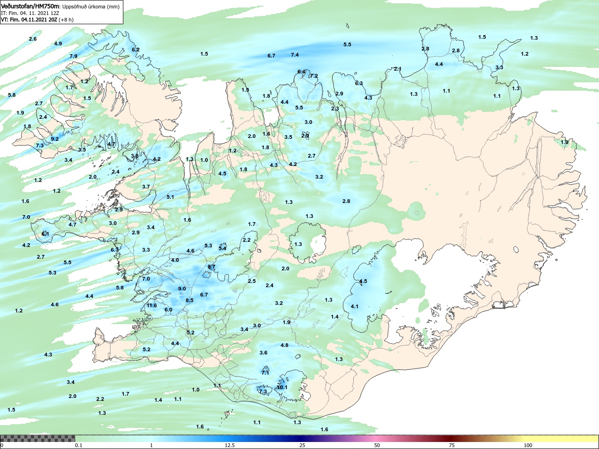Click the 7.4 value on the map

click(x=295, y=55)
